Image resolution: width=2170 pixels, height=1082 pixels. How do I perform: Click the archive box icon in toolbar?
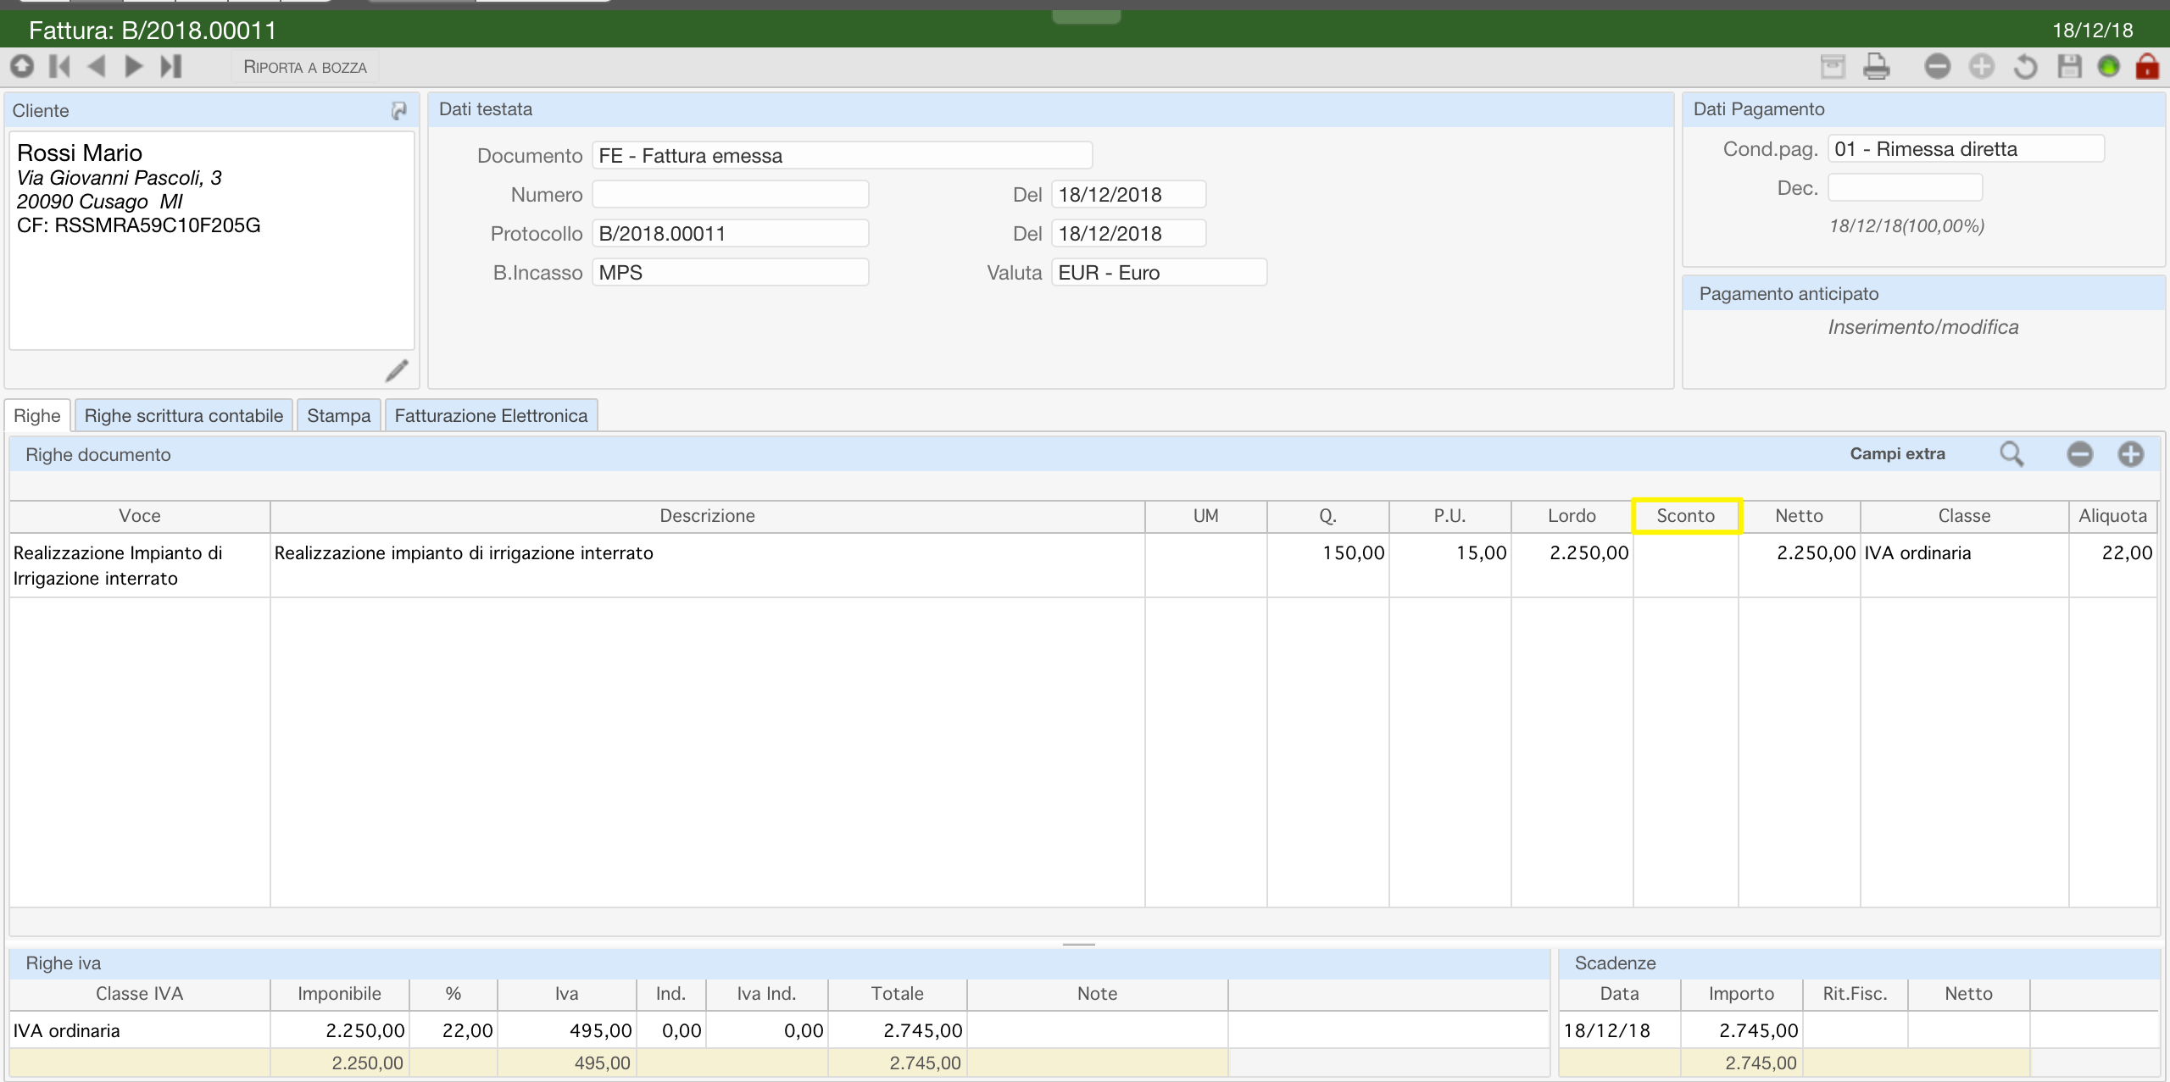click(1833, 66)
